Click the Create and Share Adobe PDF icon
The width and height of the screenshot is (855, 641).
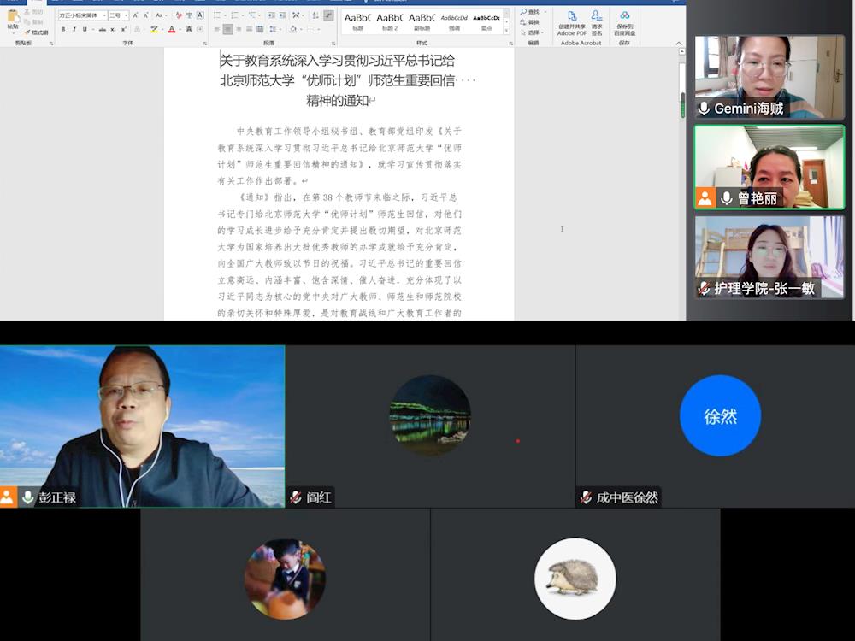(x=572, y=21)
